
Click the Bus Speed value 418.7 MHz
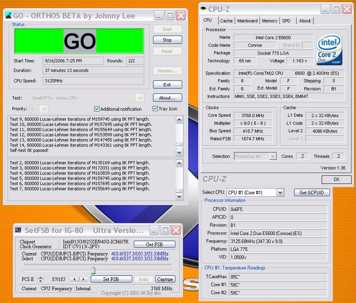click(253, 131)
